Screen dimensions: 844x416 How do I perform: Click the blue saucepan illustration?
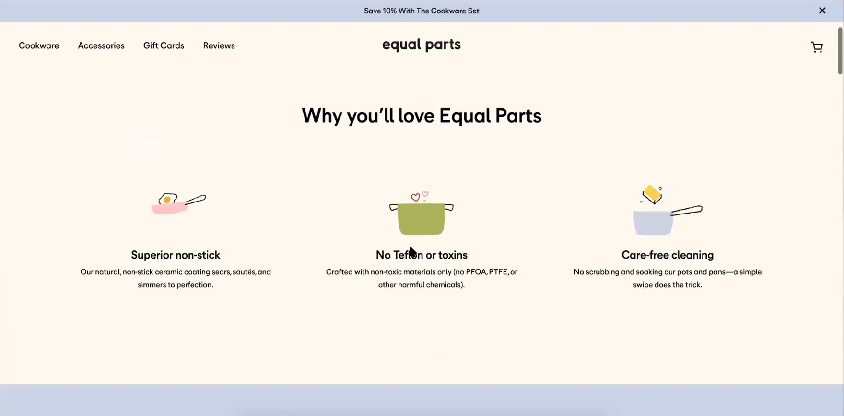pos(654,223)
